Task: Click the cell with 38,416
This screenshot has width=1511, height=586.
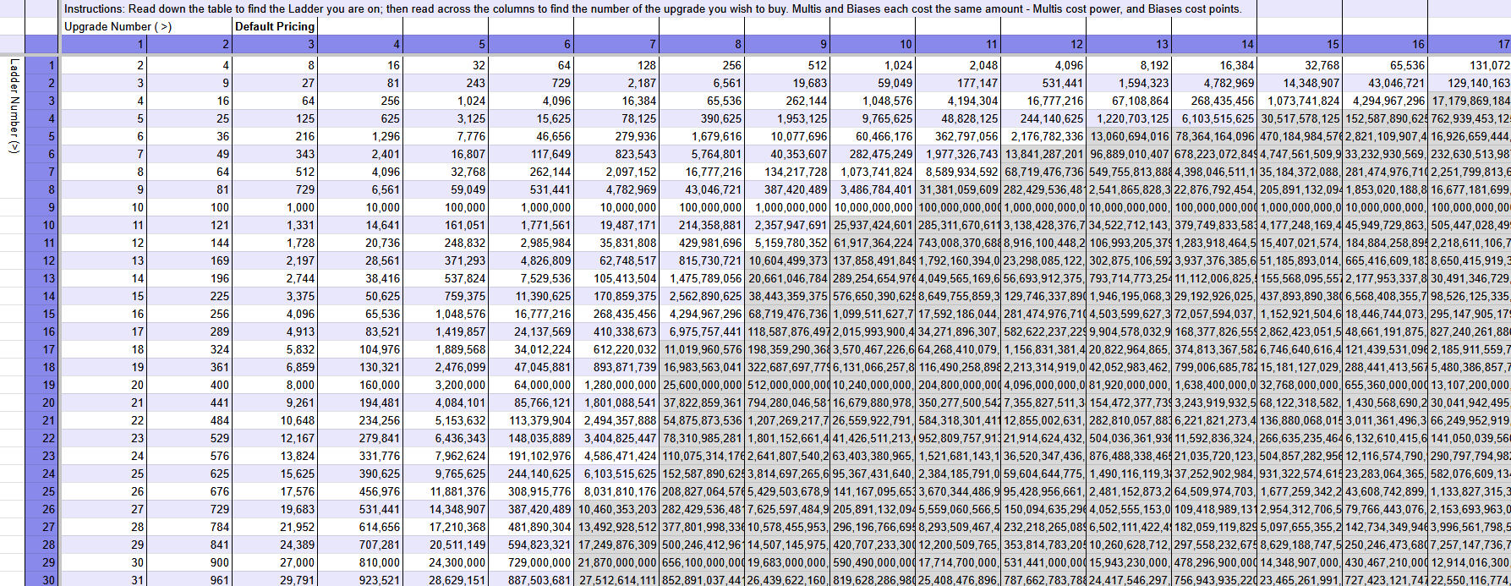Action: [360, 278]
